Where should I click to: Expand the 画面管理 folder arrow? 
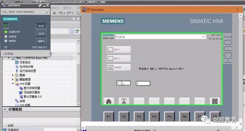(13, 79)
